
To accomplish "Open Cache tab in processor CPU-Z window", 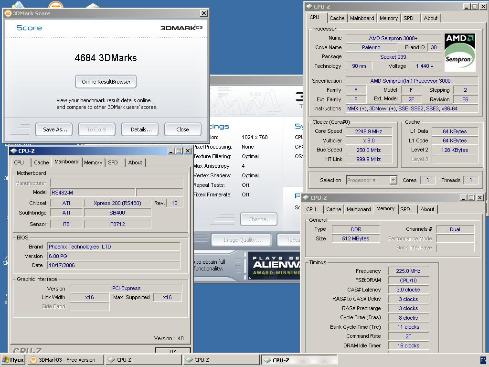I will click(x=337, y=18).
